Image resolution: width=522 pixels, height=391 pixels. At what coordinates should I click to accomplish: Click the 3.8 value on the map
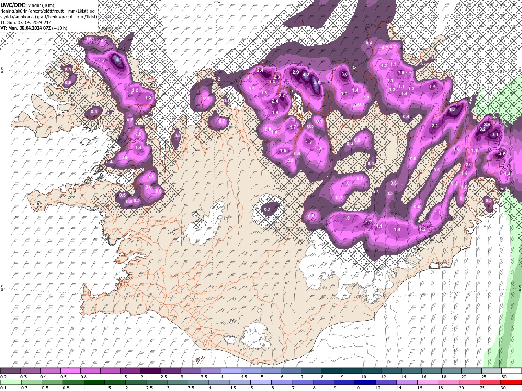pos(316,82)
